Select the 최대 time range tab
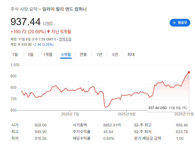The height and width of the screenshot is (145, 195). 131,55
